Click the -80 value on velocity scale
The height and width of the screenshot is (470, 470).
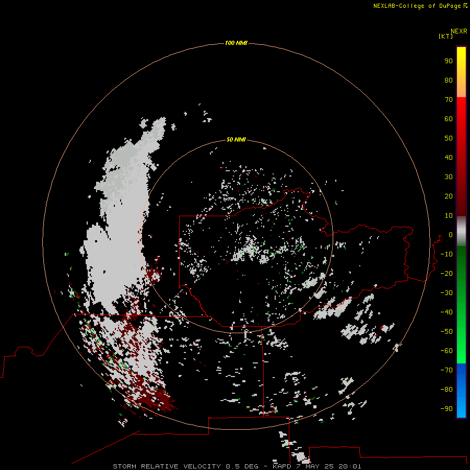point(446,390)
